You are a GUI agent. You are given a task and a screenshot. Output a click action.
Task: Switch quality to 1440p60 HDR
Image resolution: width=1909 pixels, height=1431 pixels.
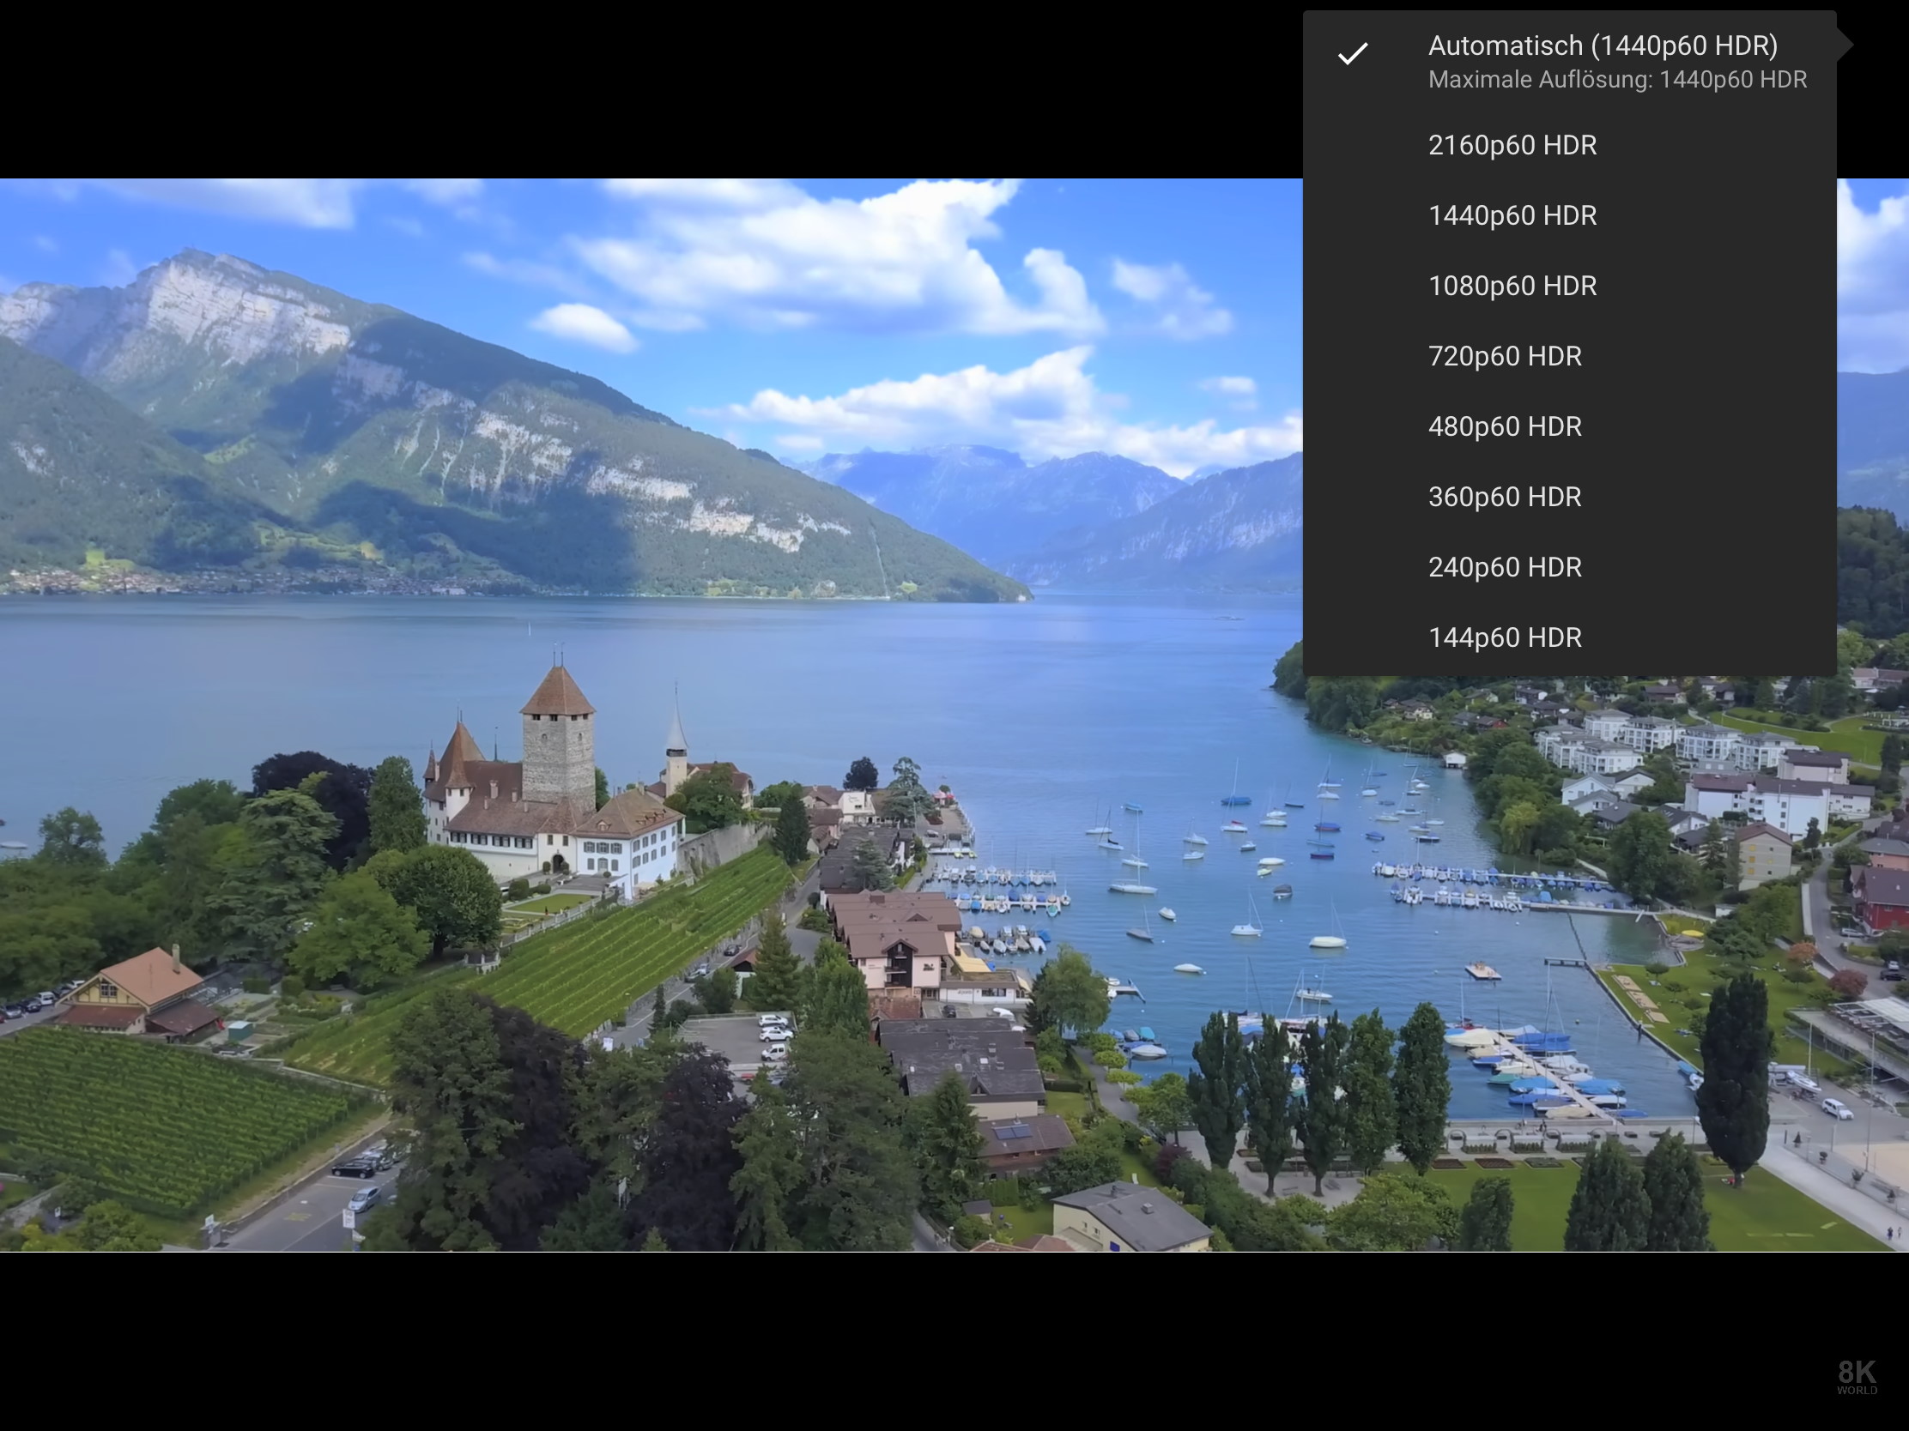(x=1512, y=215)
